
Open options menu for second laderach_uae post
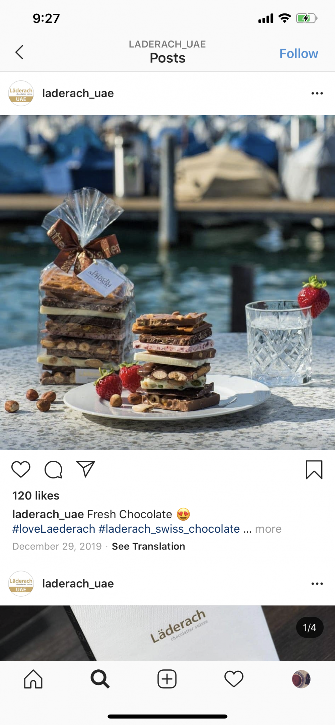(317, 584)
